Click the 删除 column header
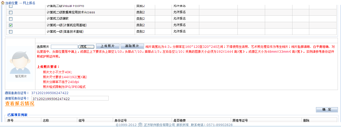Viewport: 341px width, 127px height. (306, 121)
